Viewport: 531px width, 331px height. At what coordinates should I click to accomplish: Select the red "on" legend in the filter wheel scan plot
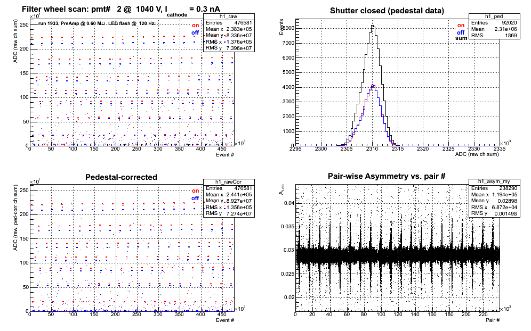point(196,26)
